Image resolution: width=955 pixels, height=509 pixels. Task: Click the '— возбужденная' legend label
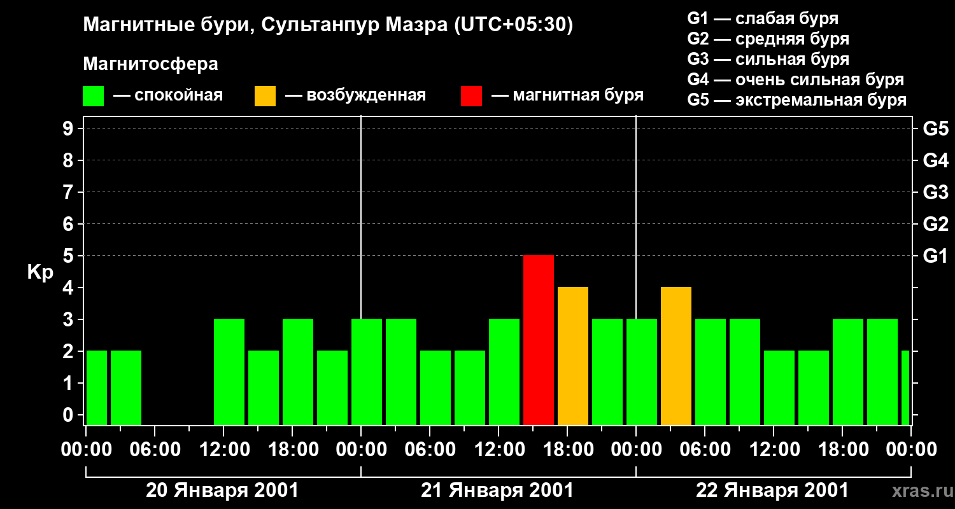pyautogui.click(x=355, y=96)
